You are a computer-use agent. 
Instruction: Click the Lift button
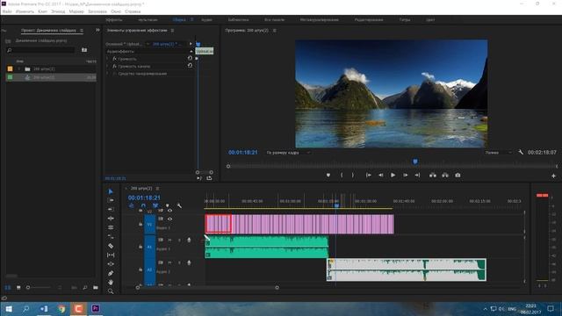433,176
